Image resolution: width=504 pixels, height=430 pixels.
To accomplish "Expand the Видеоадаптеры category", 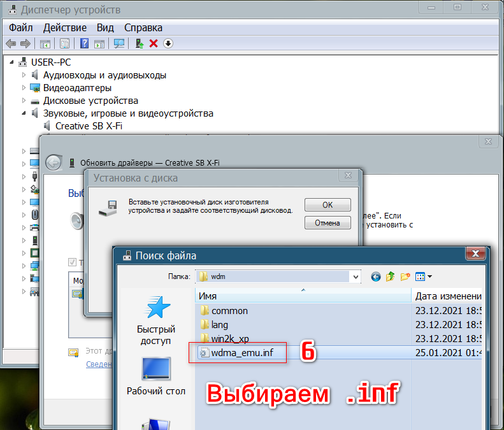I will point(24,87).
